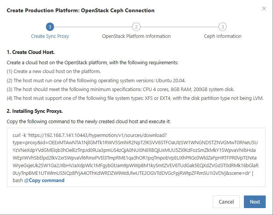Click the Copy command link text
Screen dimensions: 273x215
pyautogui.click(x=46, y=181)
